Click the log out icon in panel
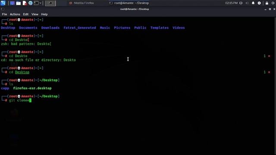Screen dimensions: 276x155 [273, 3]
